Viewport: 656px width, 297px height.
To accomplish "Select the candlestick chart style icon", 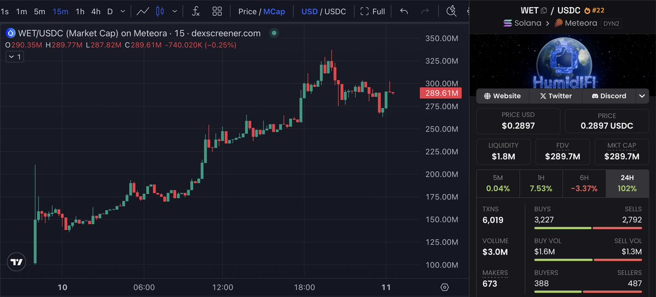I will [x=160, y=11].
